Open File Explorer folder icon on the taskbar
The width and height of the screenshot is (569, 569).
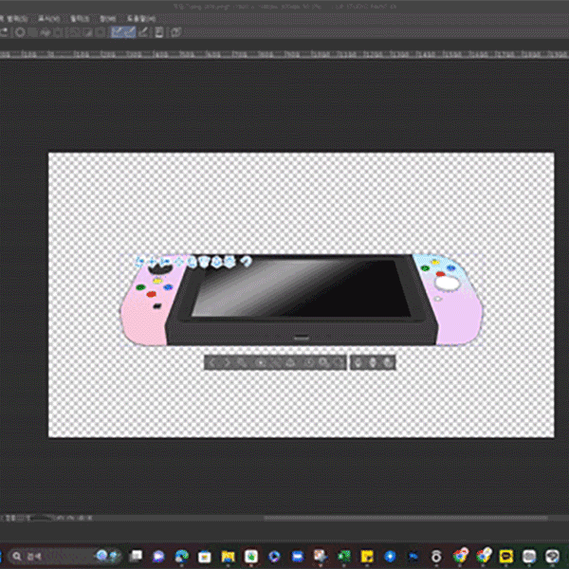pos(228,556)
